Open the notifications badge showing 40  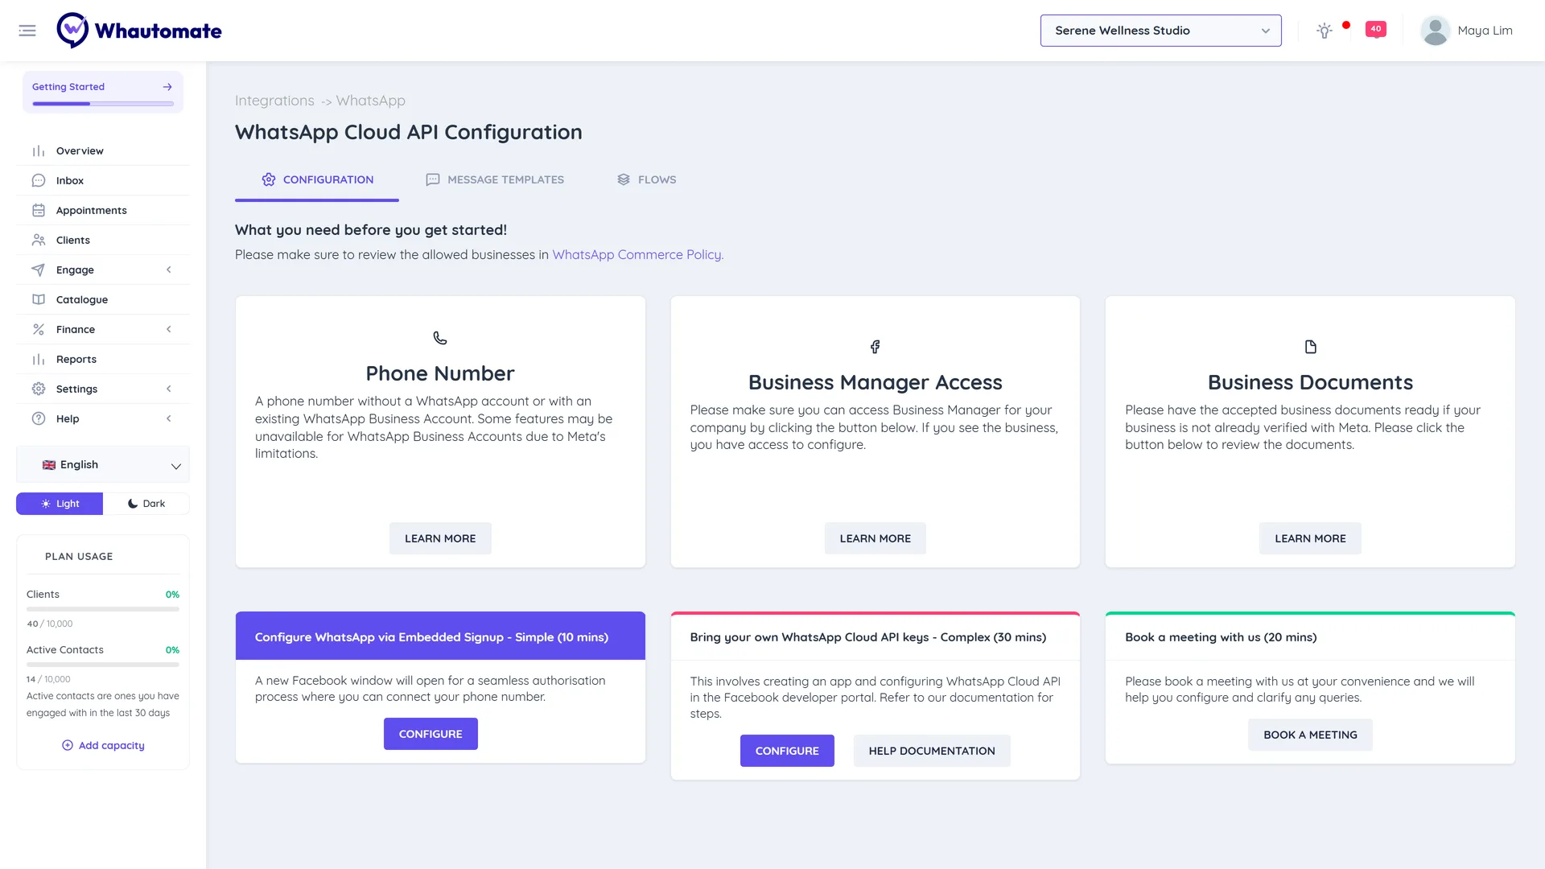click(1376, 29)
